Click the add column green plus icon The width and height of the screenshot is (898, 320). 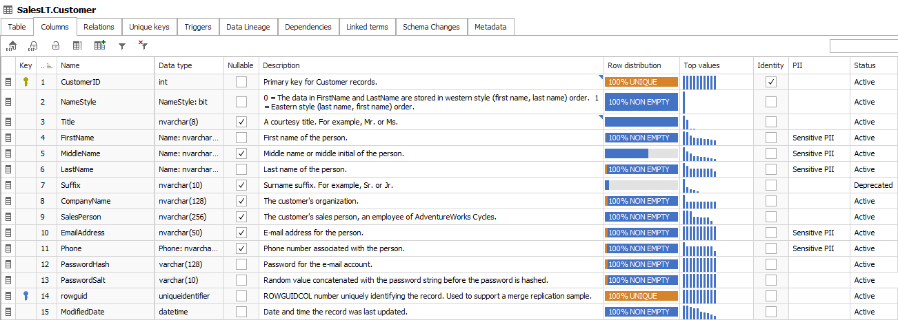[x=99, y=46]
